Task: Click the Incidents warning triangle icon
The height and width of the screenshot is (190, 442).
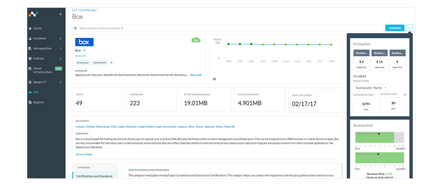Action: coord(30,38)
